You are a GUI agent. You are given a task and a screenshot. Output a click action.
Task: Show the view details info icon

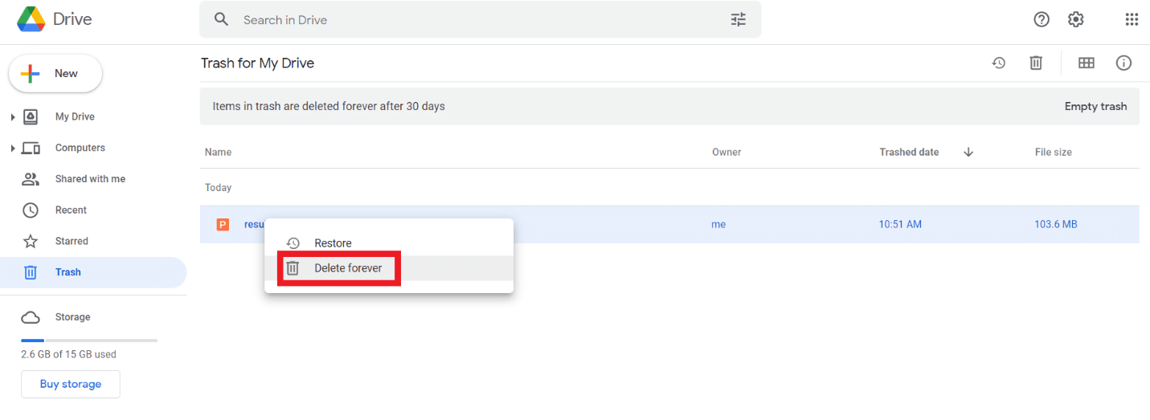tap(1123, 63)
